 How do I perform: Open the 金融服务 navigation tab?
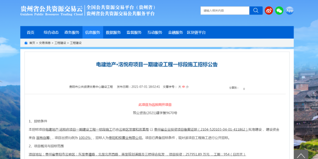coord(175,33)
